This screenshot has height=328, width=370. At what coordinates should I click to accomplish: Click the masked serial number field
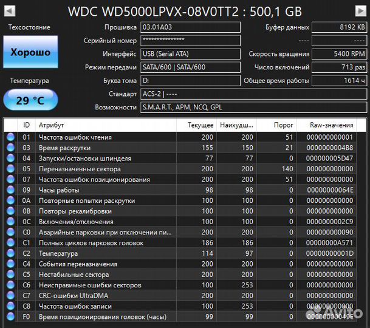(x=190, y=41)
